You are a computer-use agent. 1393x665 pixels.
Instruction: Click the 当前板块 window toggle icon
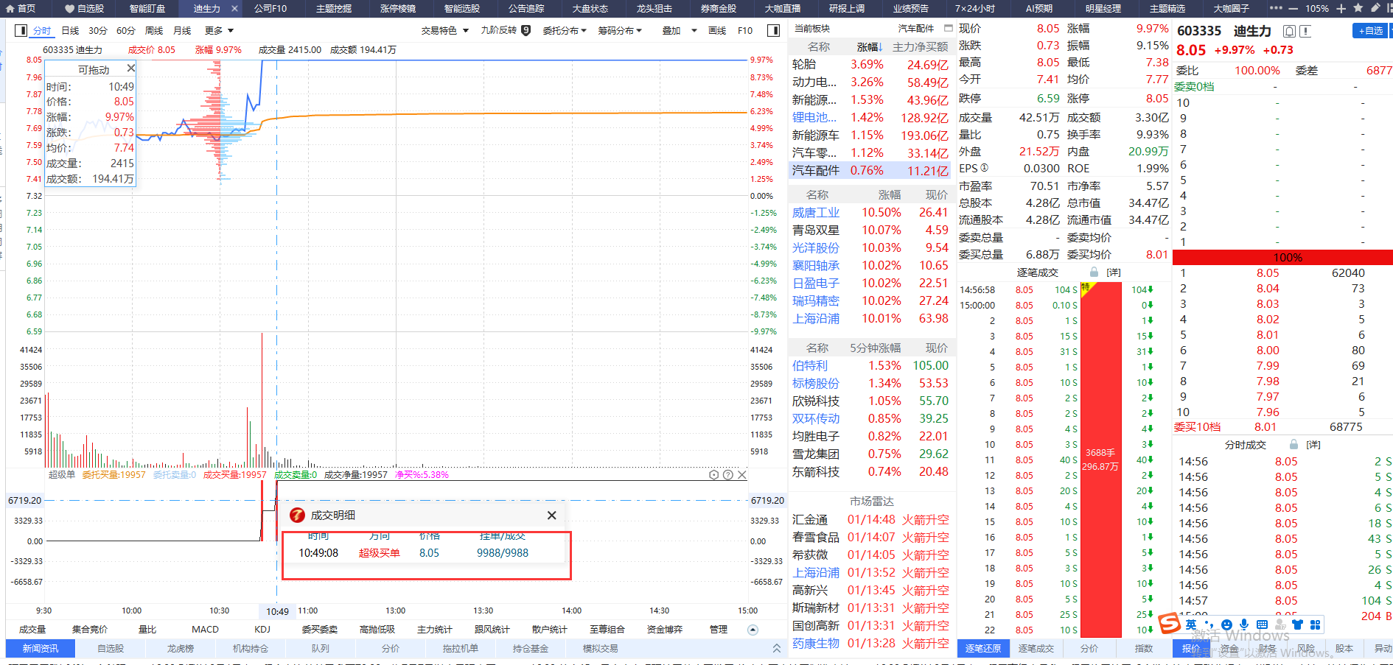[948, 28]
